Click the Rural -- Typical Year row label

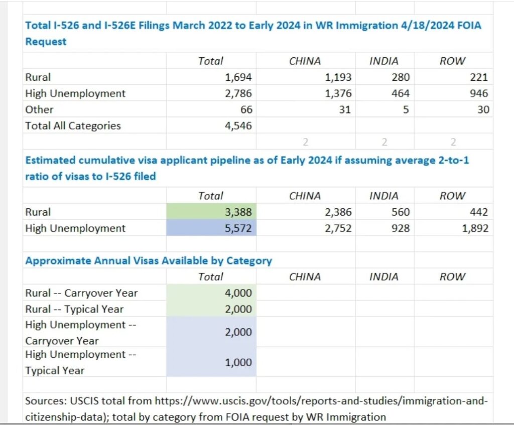coord(74,309)
